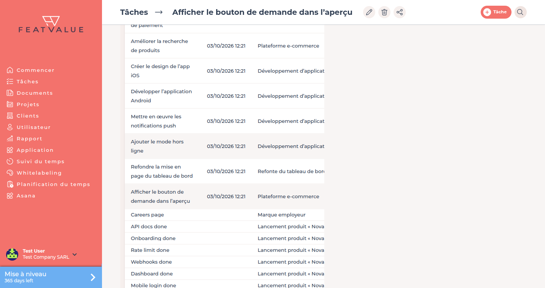Image resolution: width=545 pixels, height=288 pixels.
Task: Delete the task using the trash icon
Action: [384, 12]
